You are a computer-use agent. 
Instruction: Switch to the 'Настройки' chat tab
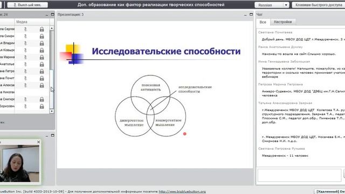point(282,22)
